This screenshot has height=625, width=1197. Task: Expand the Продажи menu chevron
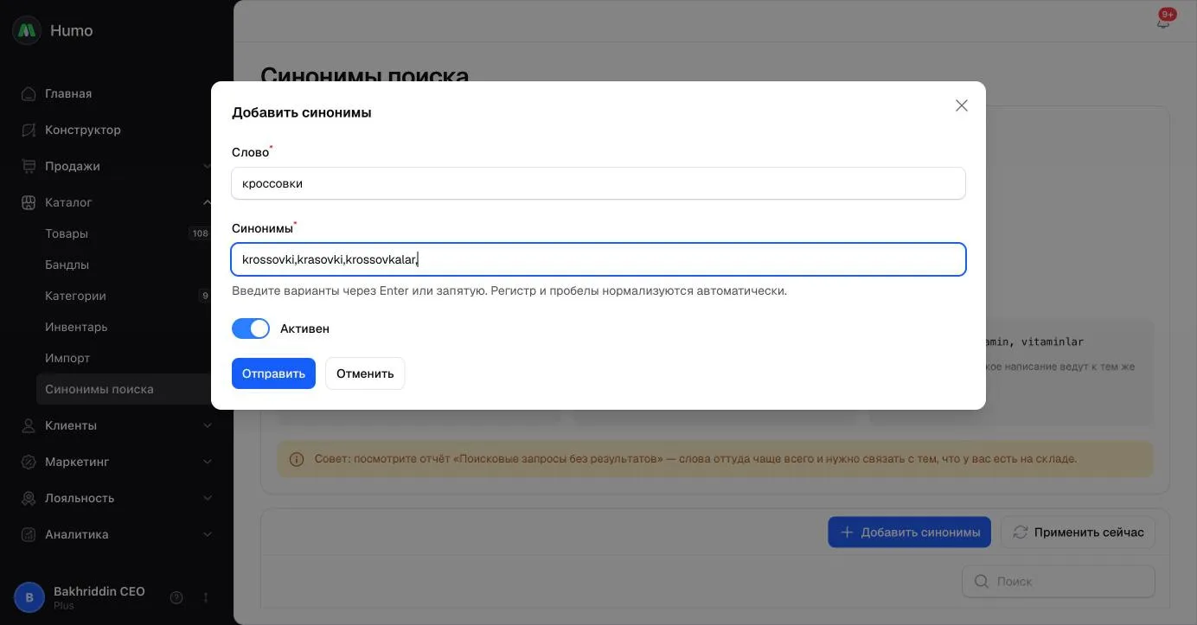point(208,166)
